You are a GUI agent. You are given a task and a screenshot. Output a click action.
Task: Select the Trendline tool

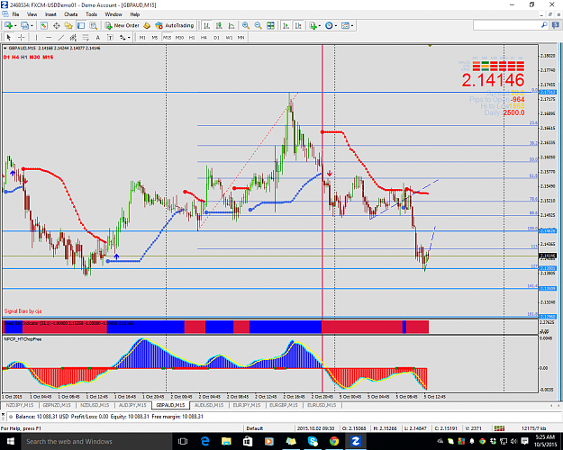click(61, 37)
